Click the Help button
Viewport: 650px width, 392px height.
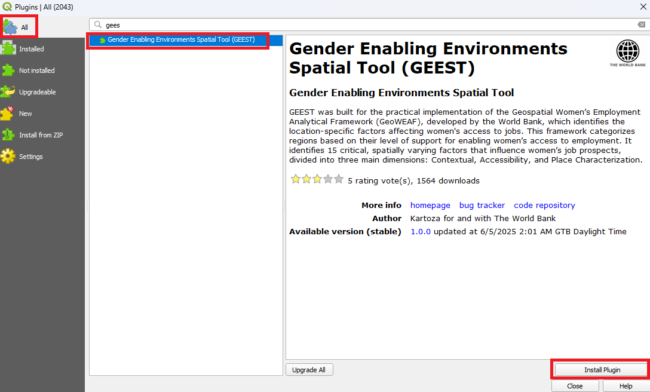point(626,386)
